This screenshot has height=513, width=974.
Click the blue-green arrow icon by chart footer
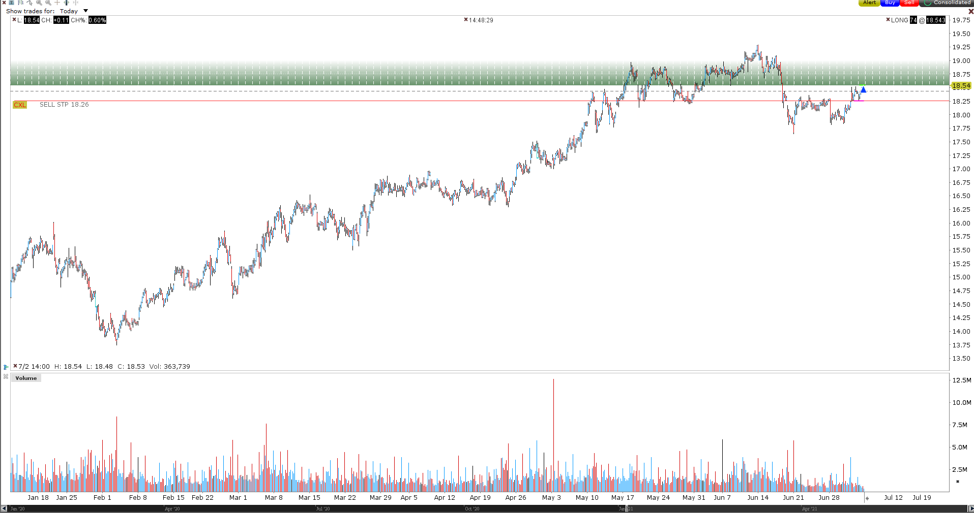click(6, 367)
